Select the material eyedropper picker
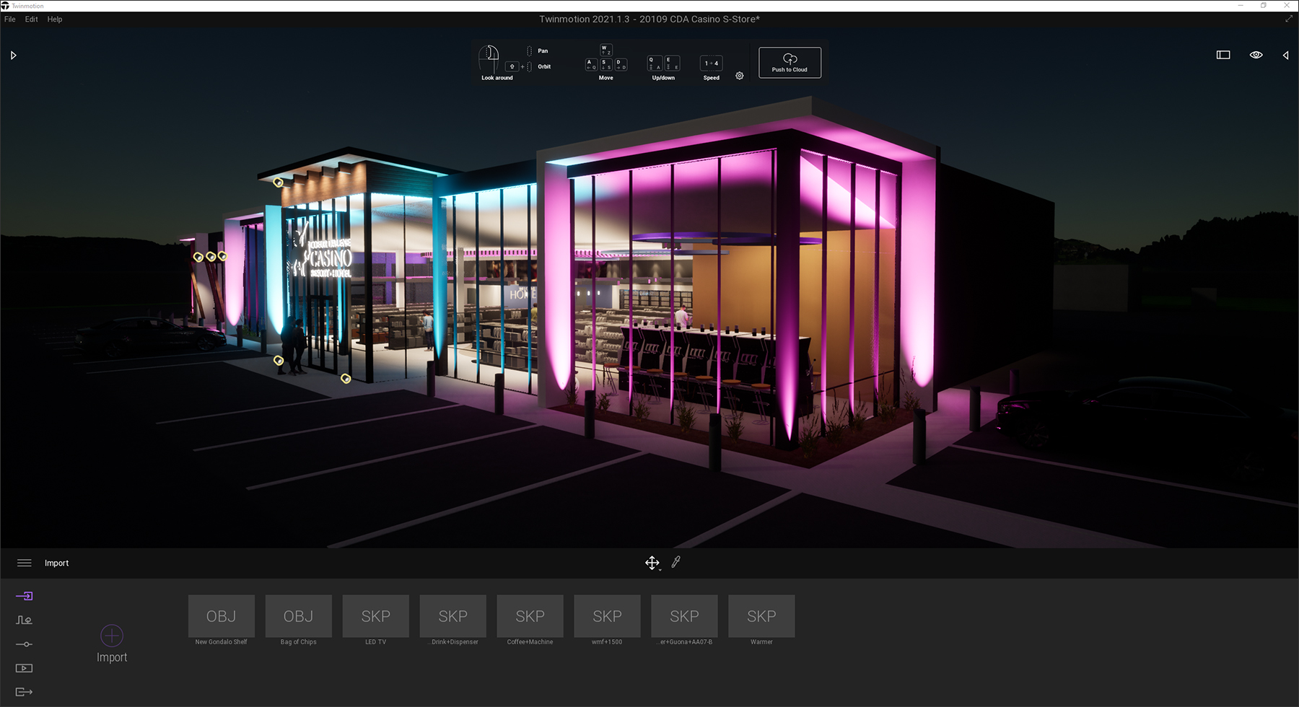This screenshot has height=707, width=1299. (676, 562)
